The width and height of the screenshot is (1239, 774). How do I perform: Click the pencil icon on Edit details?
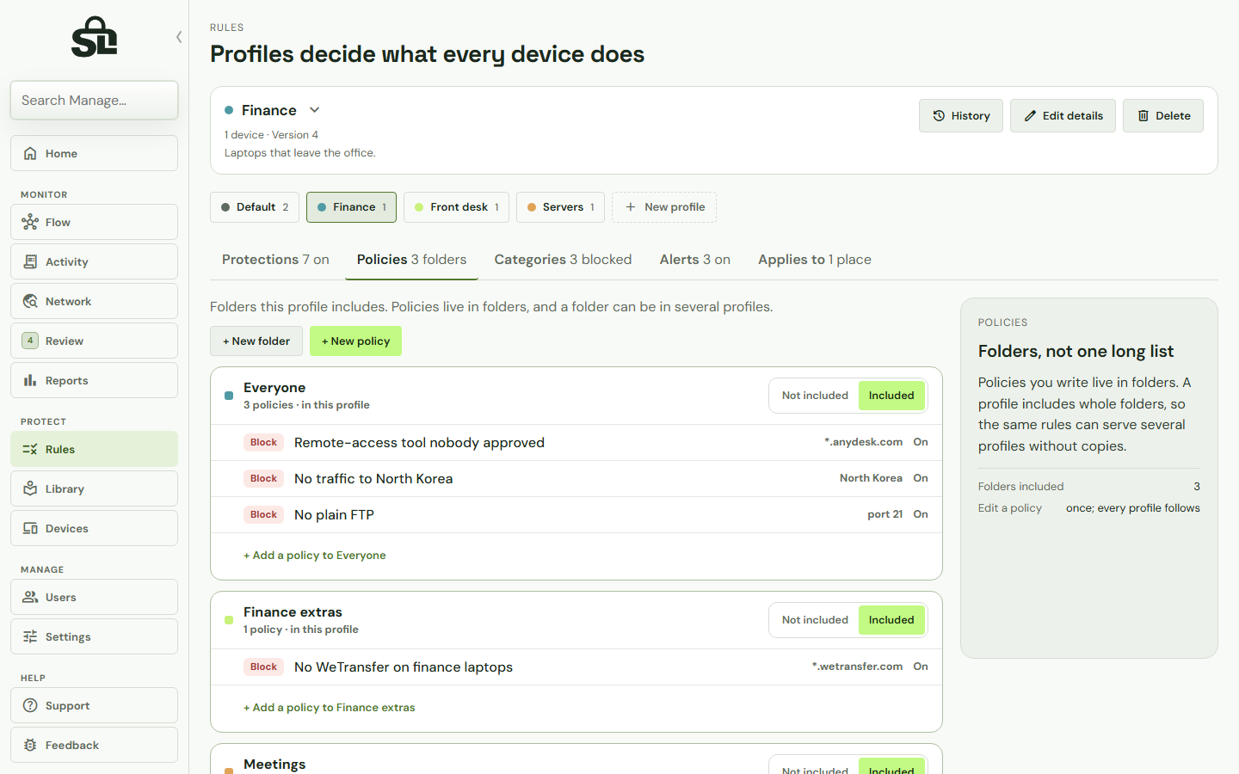point(1030,116)
